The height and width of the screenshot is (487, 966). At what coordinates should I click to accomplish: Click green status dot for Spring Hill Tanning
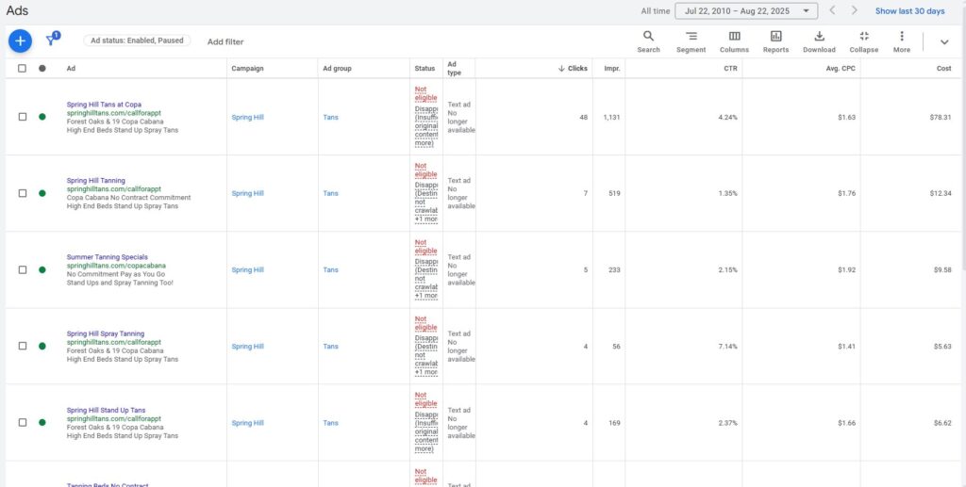42,193
